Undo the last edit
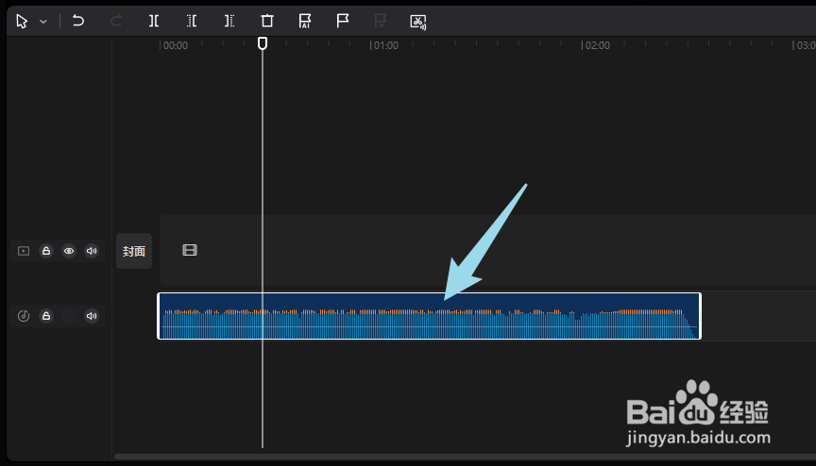Screen dimensions: 816x466 click(78, 21)
